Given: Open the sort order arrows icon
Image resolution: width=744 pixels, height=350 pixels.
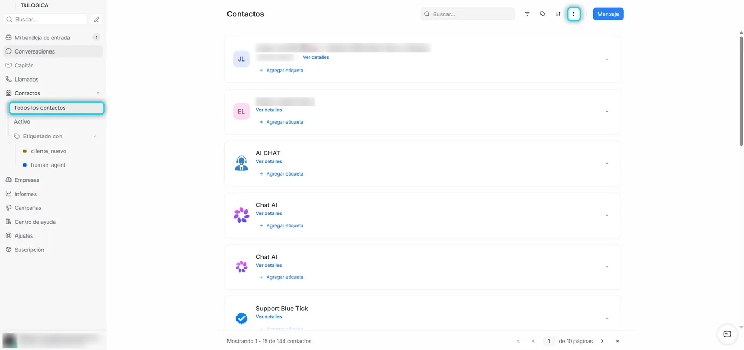Looking at the screenshot, I should pos(558,14).
